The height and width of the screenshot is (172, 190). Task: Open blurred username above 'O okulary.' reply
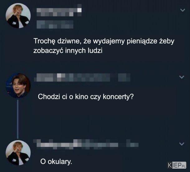(x=76, y=144)
